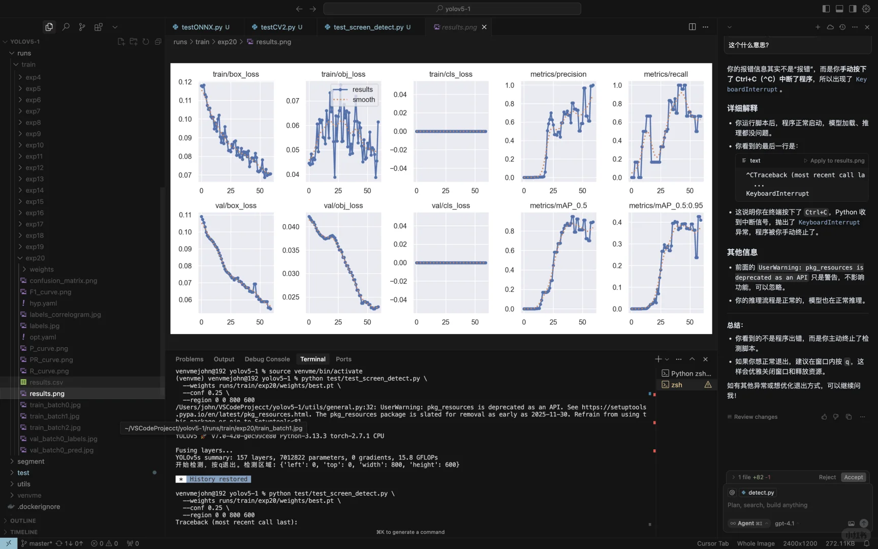Refresh the file explorer
This screenshot has width=878, height=549.
146,42
